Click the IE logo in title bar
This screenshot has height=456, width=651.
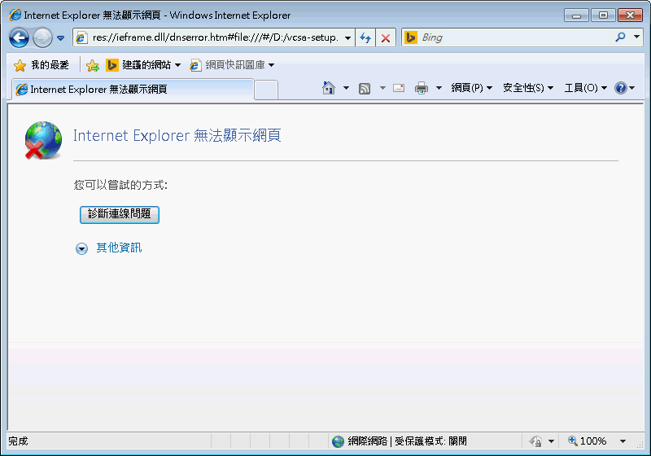coord(15,15)
